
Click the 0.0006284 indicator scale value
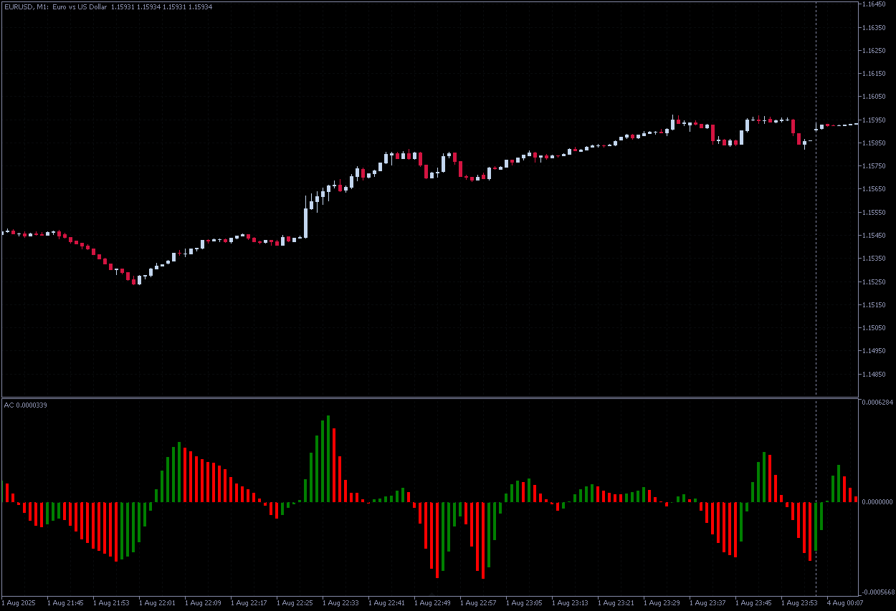[x=876, y=403]
